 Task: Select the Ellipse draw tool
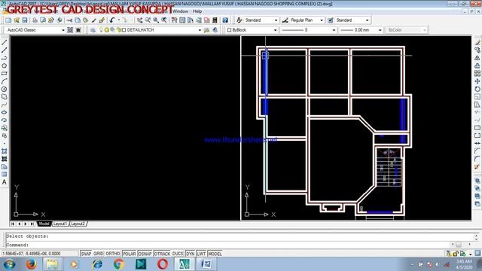pyautogui.click(x=5, y=112)
